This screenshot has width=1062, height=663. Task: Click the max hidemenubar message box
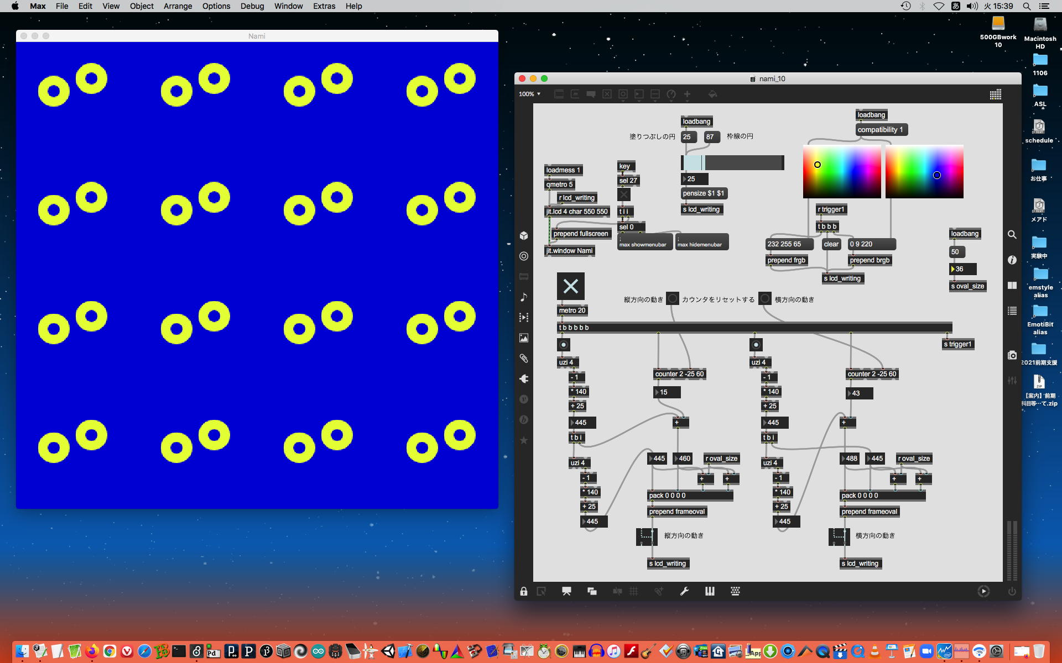click(x=701, y=243)
